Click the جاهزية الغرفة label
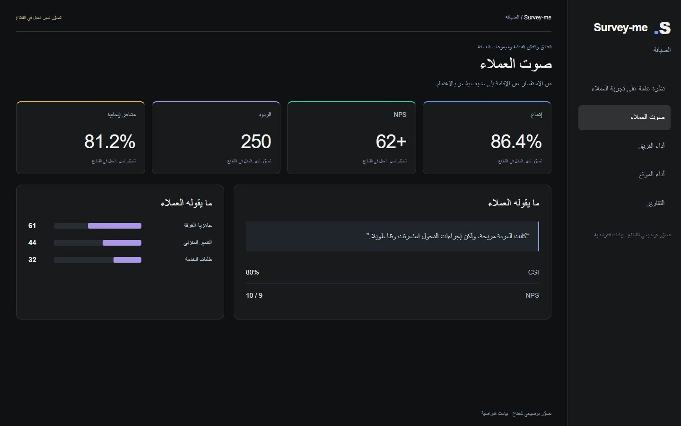 coord(198,226)
